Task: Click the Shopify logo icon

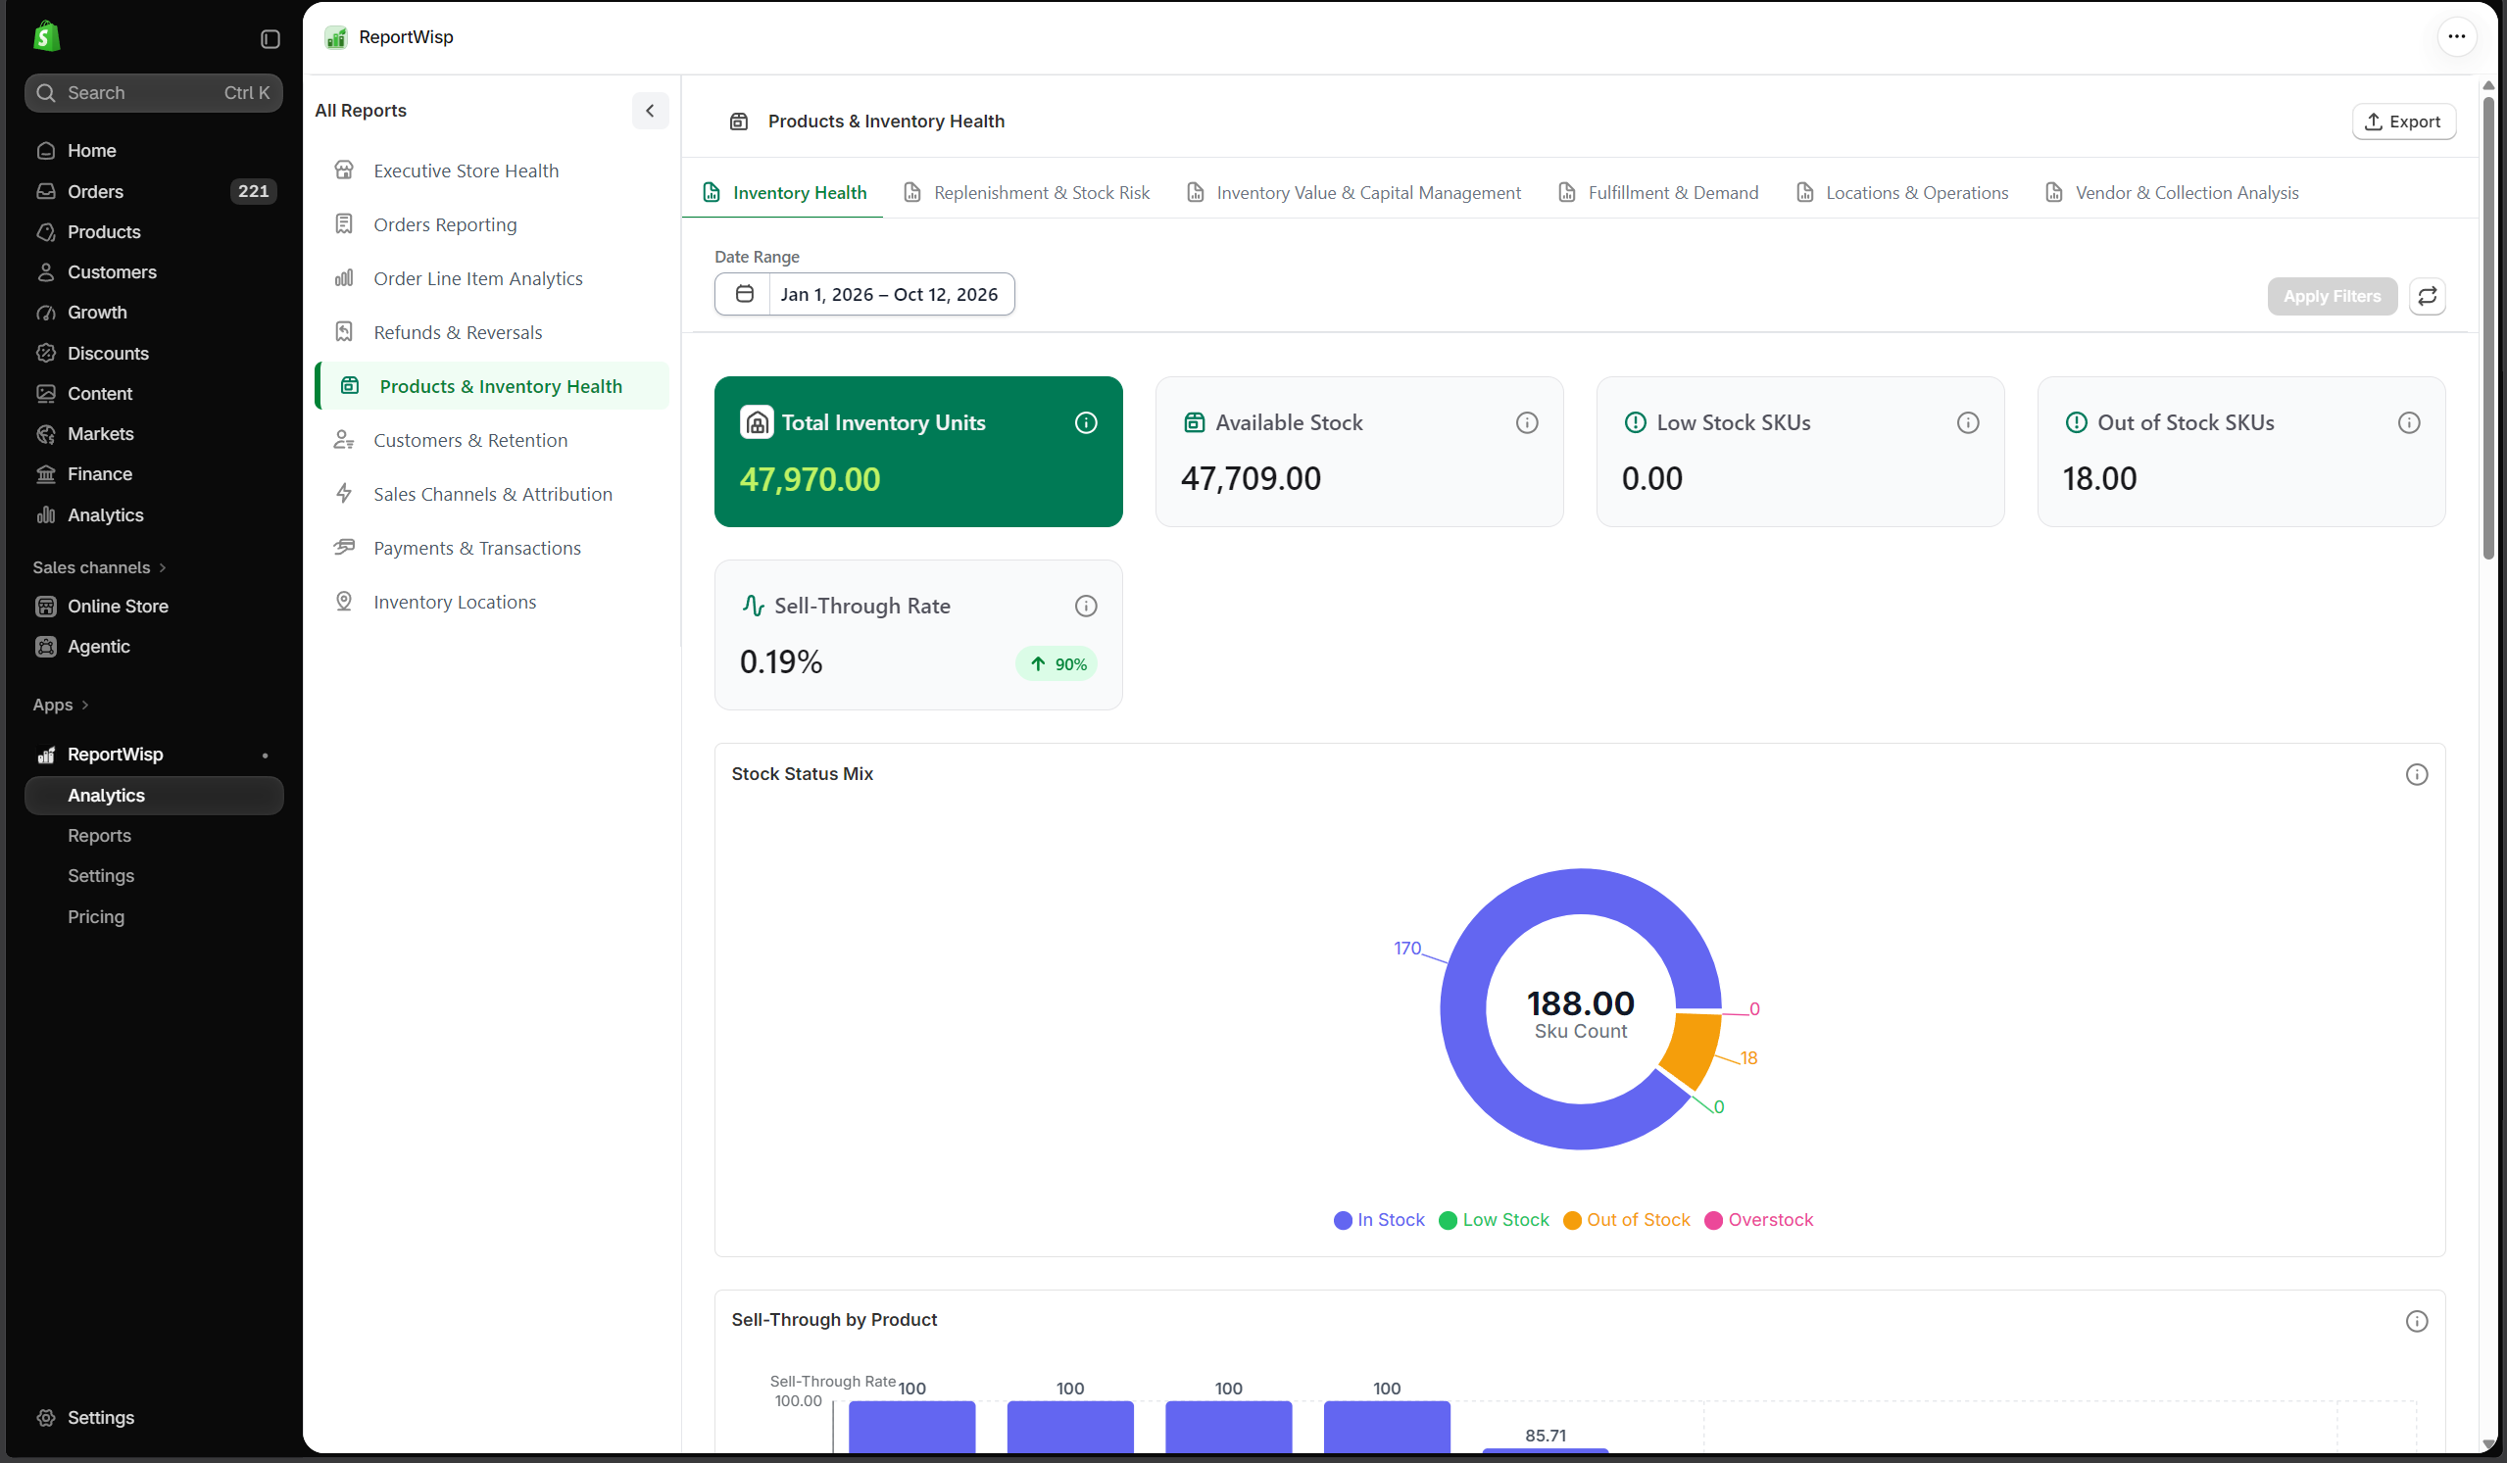Action: (47, 37)
